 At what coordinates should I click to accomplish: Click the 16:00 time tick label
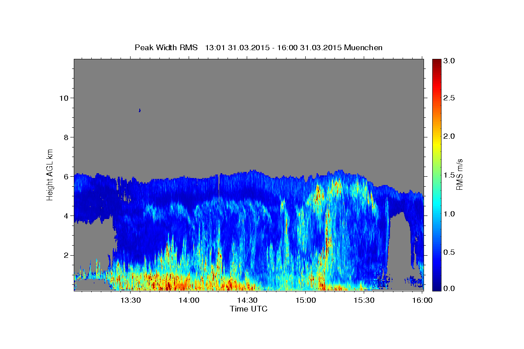(422, 300)
